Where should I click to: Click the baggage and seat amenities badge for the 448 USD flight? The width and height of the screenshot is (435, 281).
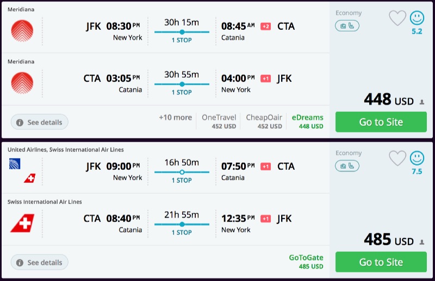pyautogui.click(x=347, y=25)
